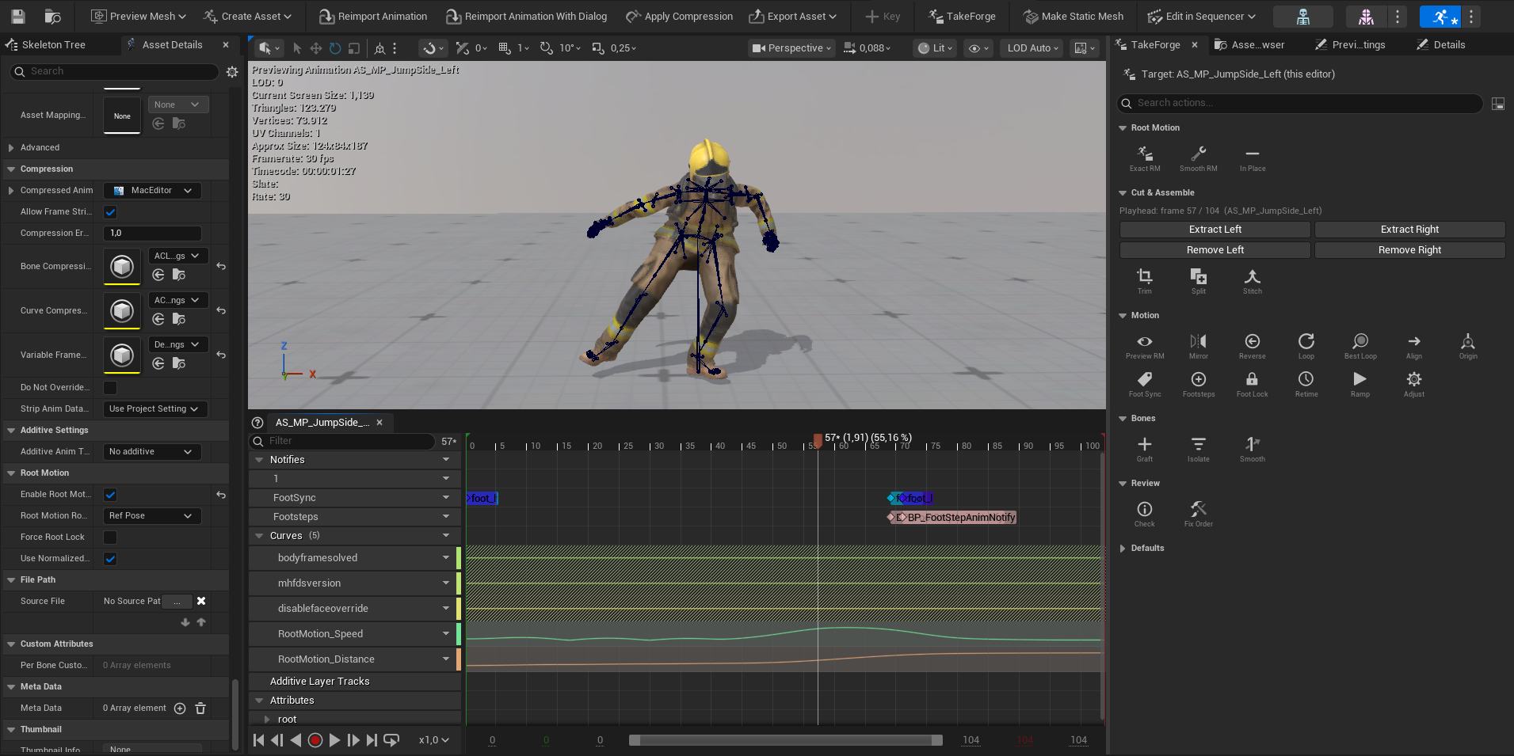This screenshot has width=1514, height=756.
Task: Click Extract Right button
Action: coord(1409,230)
